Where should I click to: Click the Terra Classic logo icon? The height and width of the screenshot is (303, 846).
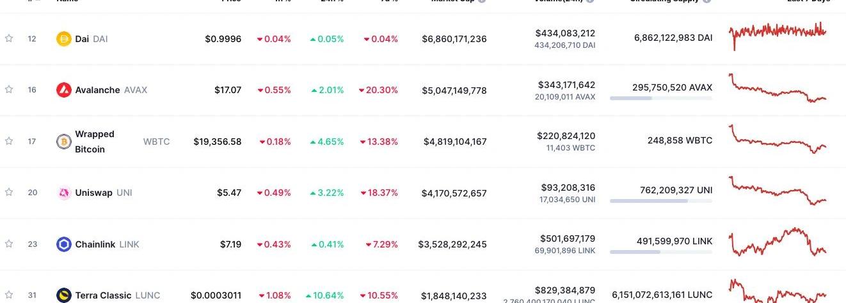pos(64,295)
